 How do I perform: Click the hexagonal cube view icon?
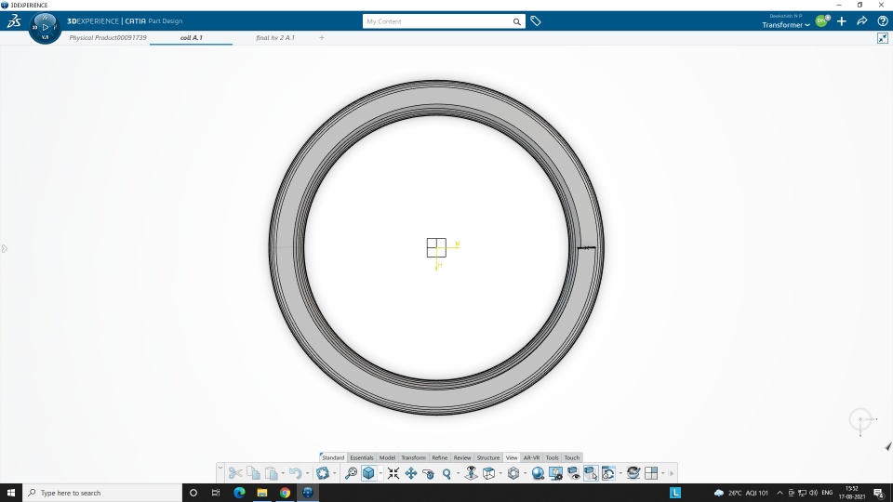(x=513, y=473)
